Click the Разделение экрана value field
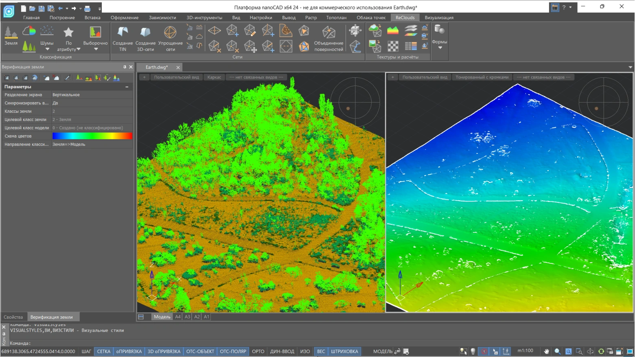The image size is (635, 357). point(92,95)
